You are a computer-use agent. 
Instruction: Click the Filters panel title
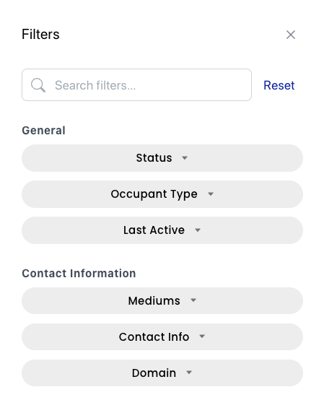40,34
